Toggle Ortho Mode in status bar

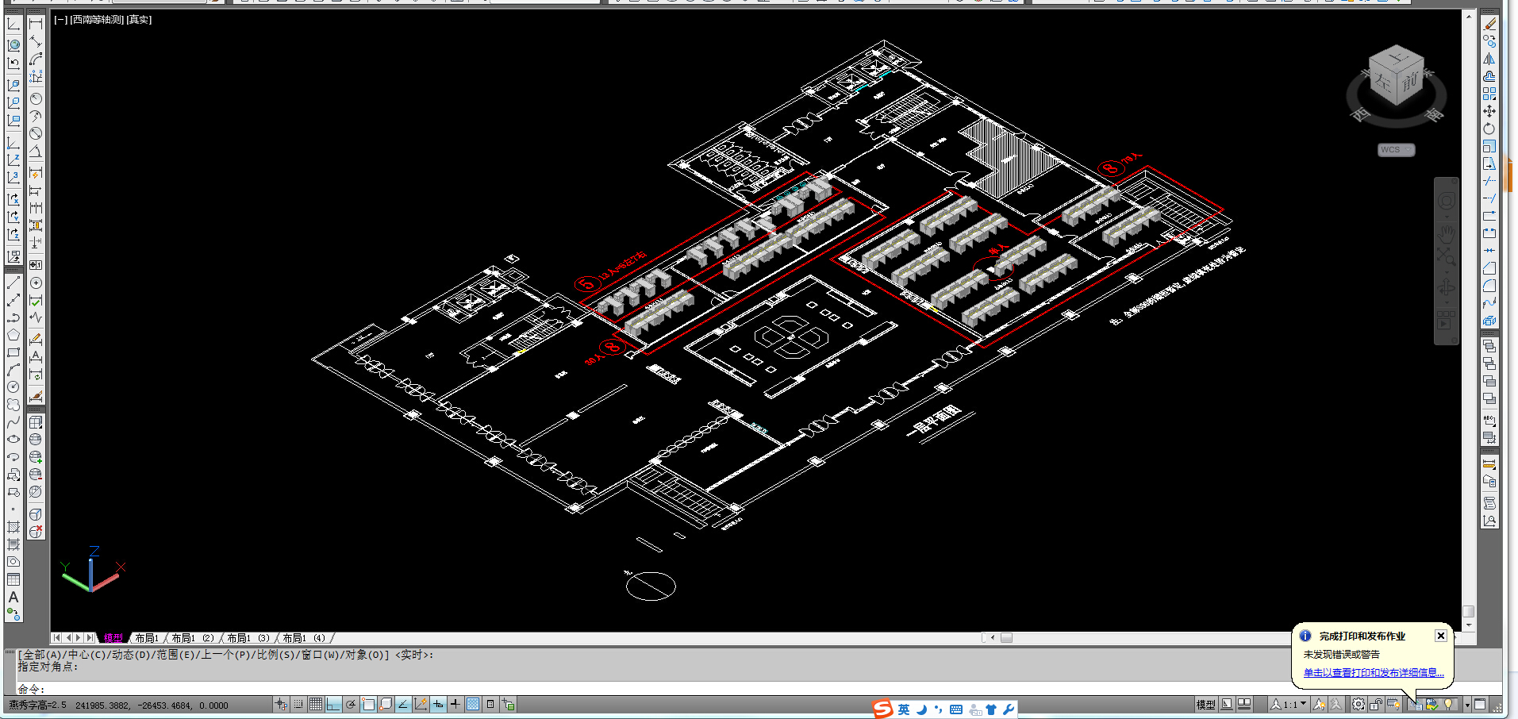pos(333,704)
